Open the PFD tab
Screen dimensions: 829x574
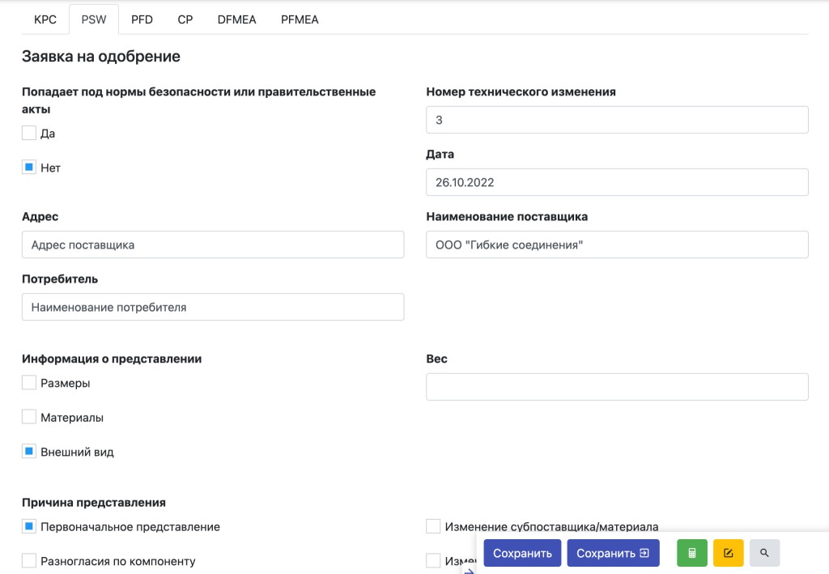[x=142, y=19]
